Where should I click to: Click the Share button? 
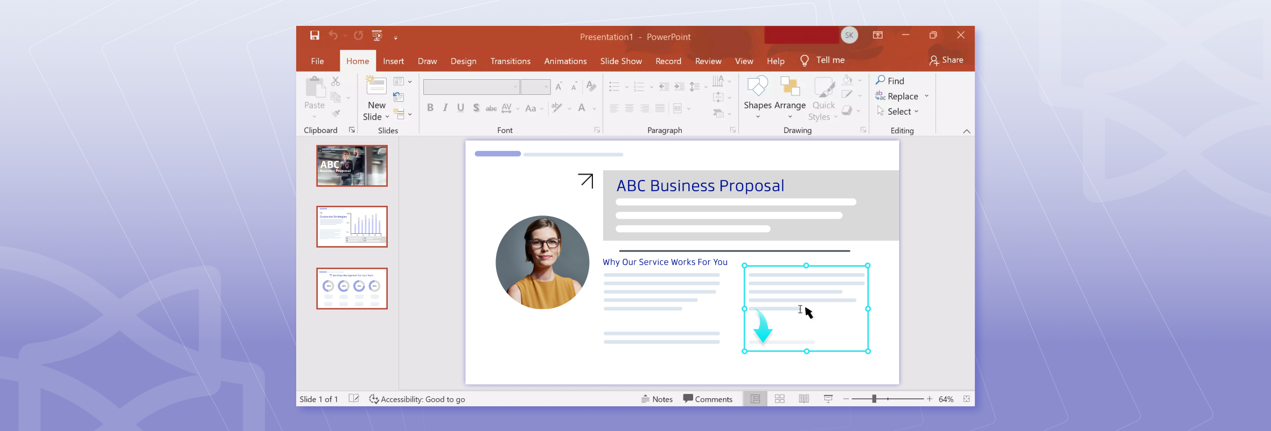[946, 60]
